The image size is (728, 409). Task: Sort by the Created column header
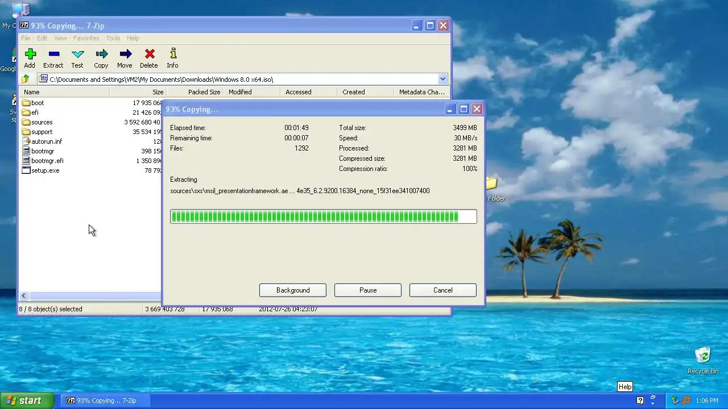(x=365, y=92)
